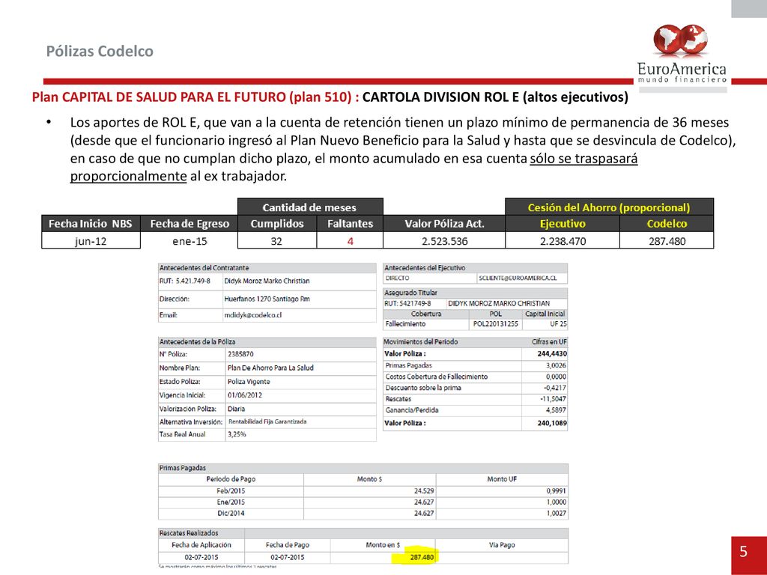
Task: Select the '2.523.536' policy value cell
Action: tap(444, 240)
